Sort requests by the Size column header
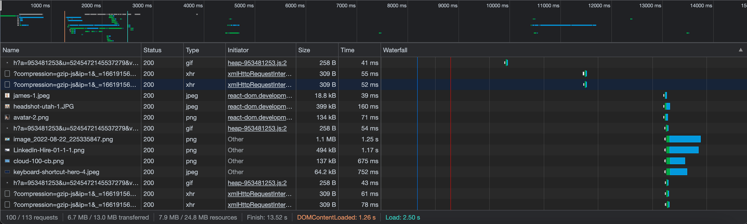Image resolution: width=747 pixels, height=224 pixels. point(304,50)
